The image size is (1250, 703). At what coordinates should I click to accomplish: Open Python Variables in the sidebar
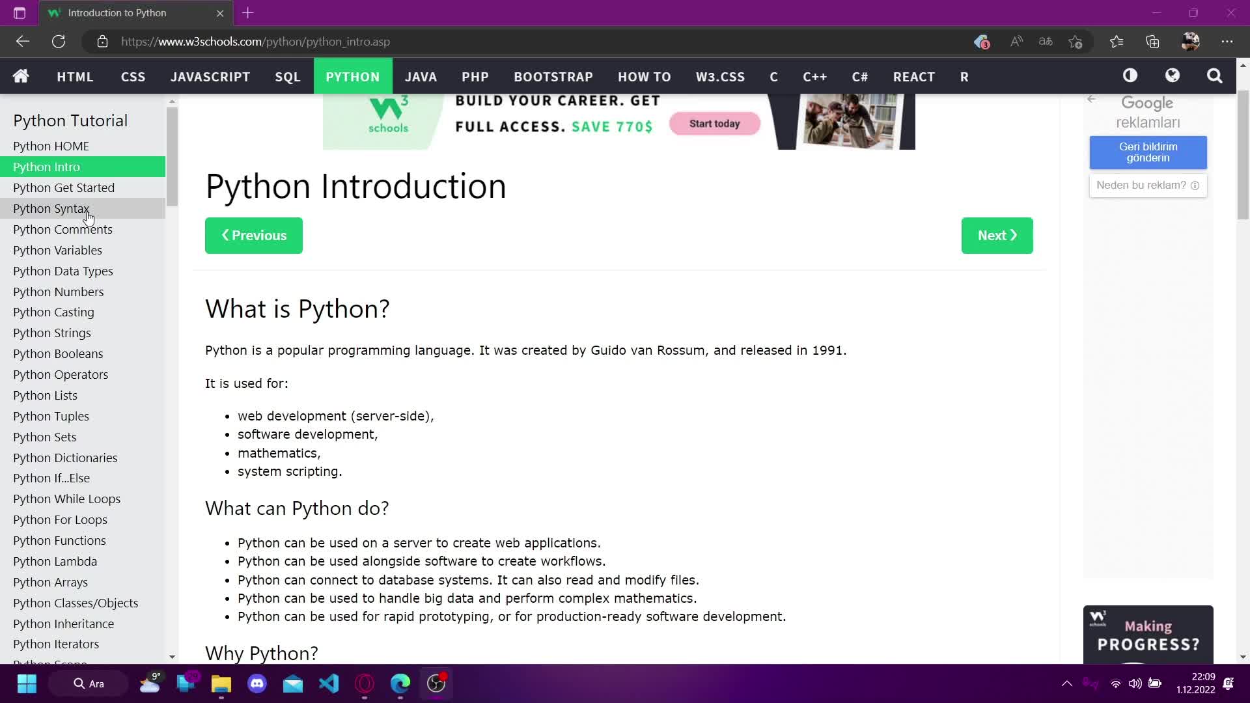pos(83,250)
